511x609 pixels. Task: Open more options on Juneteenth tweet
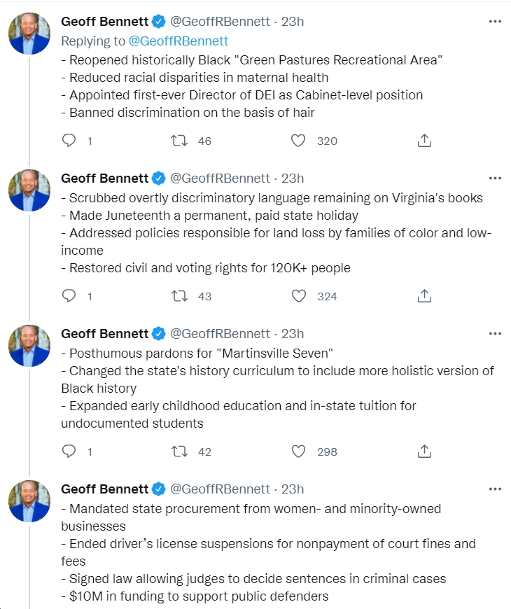pos(495,178)
